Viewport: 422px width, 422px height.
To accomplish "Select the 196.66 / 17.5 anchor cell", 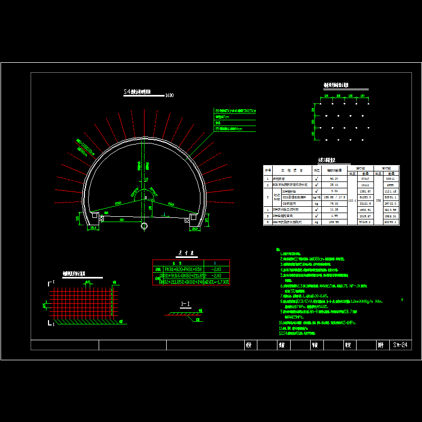I will pyautogui.click(x=334, y=197).
